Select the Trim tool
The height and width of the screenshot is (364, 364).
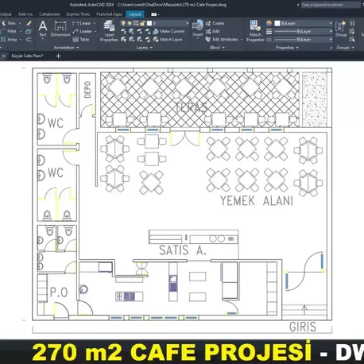[9, 23]
